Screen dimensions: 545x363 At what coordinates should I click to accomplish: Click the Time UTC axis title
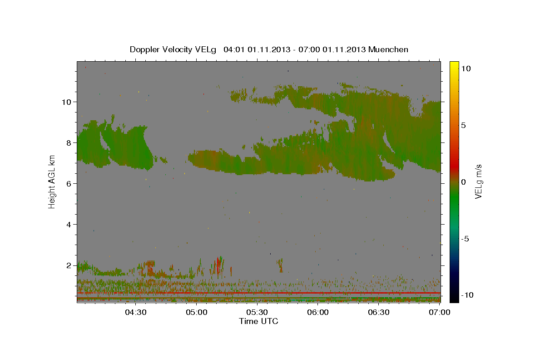click(x=258, y=321)
